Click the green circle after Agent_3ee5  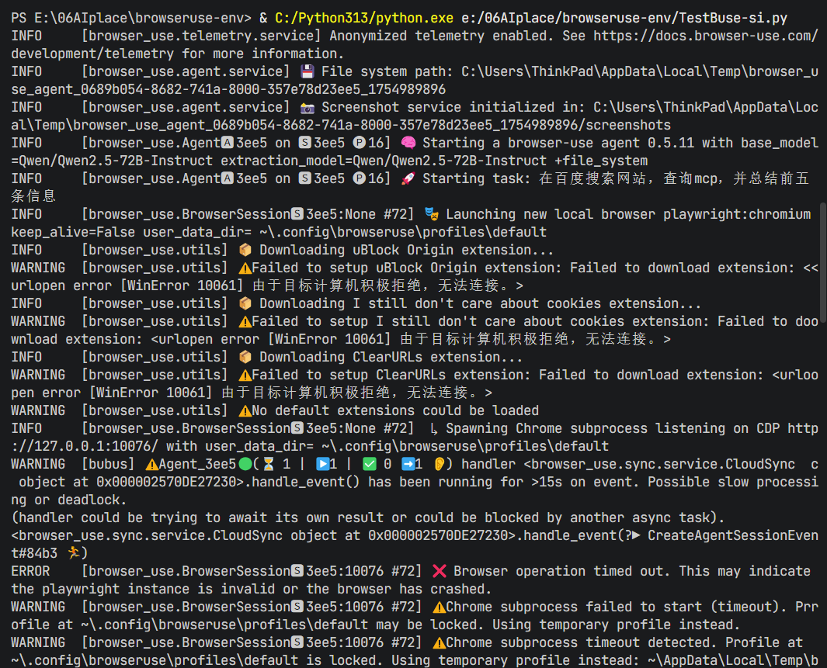tap(245, 465)
